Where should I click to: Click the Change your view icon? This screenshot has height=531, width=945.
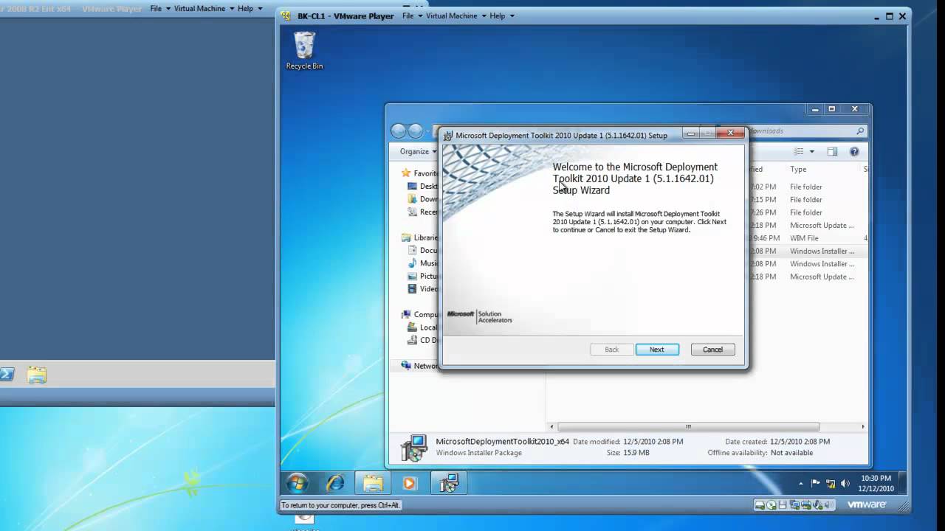point(799,151)
